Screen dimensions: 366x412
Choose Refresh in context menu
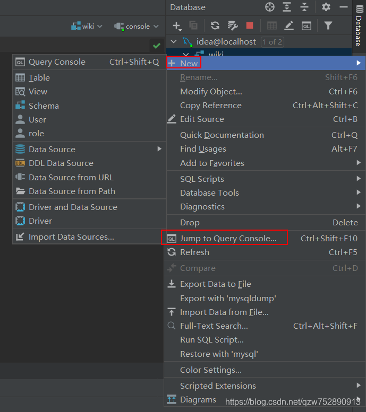[265, 252]
